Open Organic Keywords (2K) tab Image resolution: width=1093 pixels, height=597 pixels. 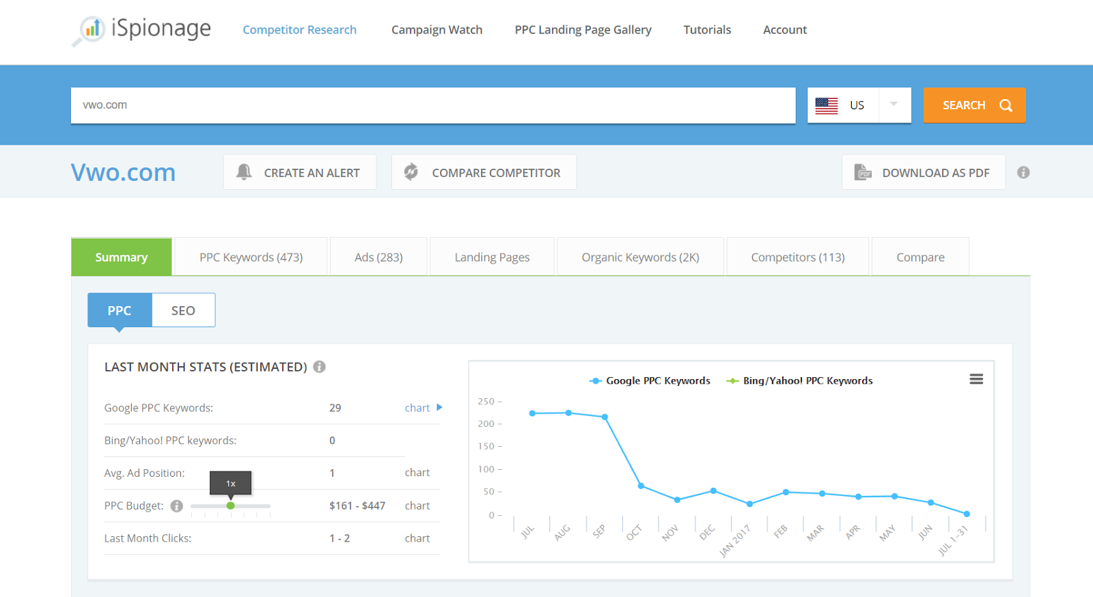(640, 257)
